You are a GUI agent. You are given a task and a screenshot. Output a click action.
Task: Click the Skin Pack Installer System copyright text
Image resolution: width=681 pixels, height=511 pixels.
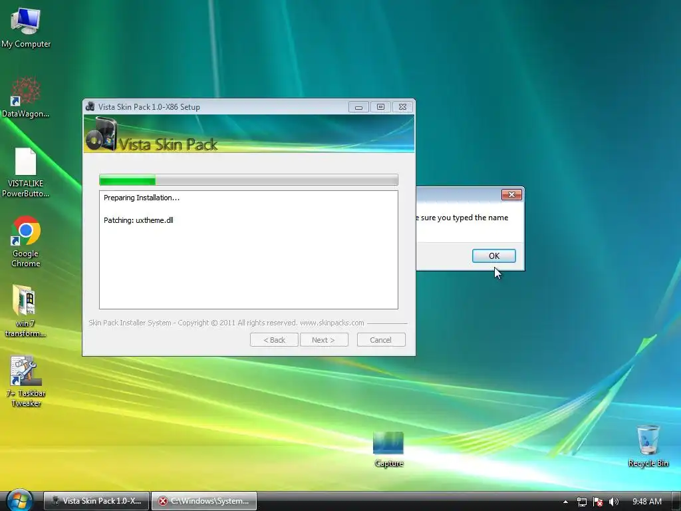pyautogui.click(x=226, y=323)
